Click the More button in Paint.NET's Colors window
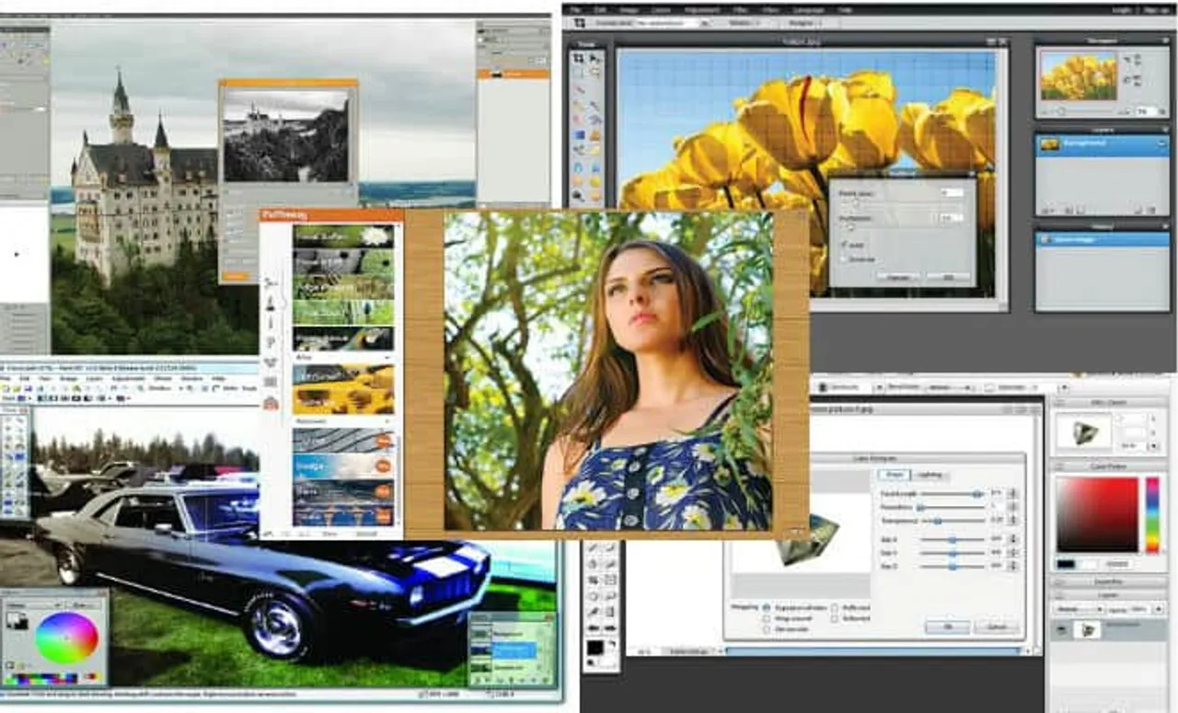Viewport: 1178px width, 713px height. 81,604
